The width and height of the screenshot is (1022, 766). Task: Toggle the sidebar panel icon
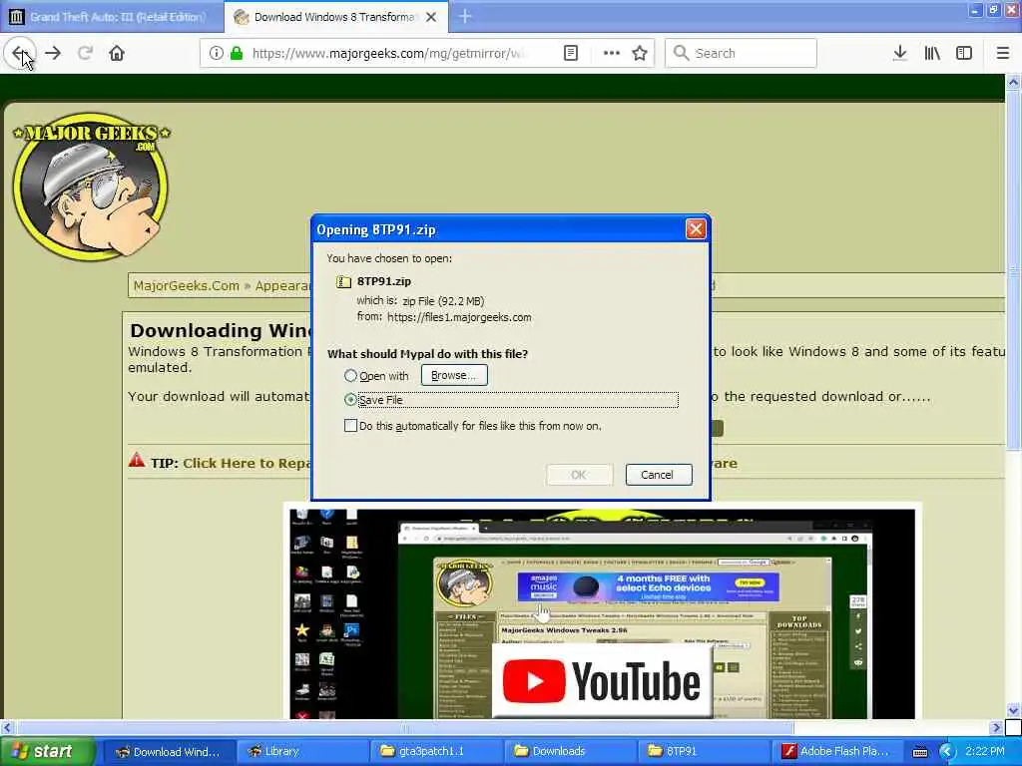964,54
